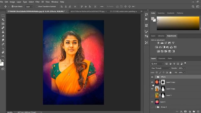This screenshot has width=201, height=113.
Task: Uncheck the Auto-Select checkbox
Action: [x=13, y=6]
